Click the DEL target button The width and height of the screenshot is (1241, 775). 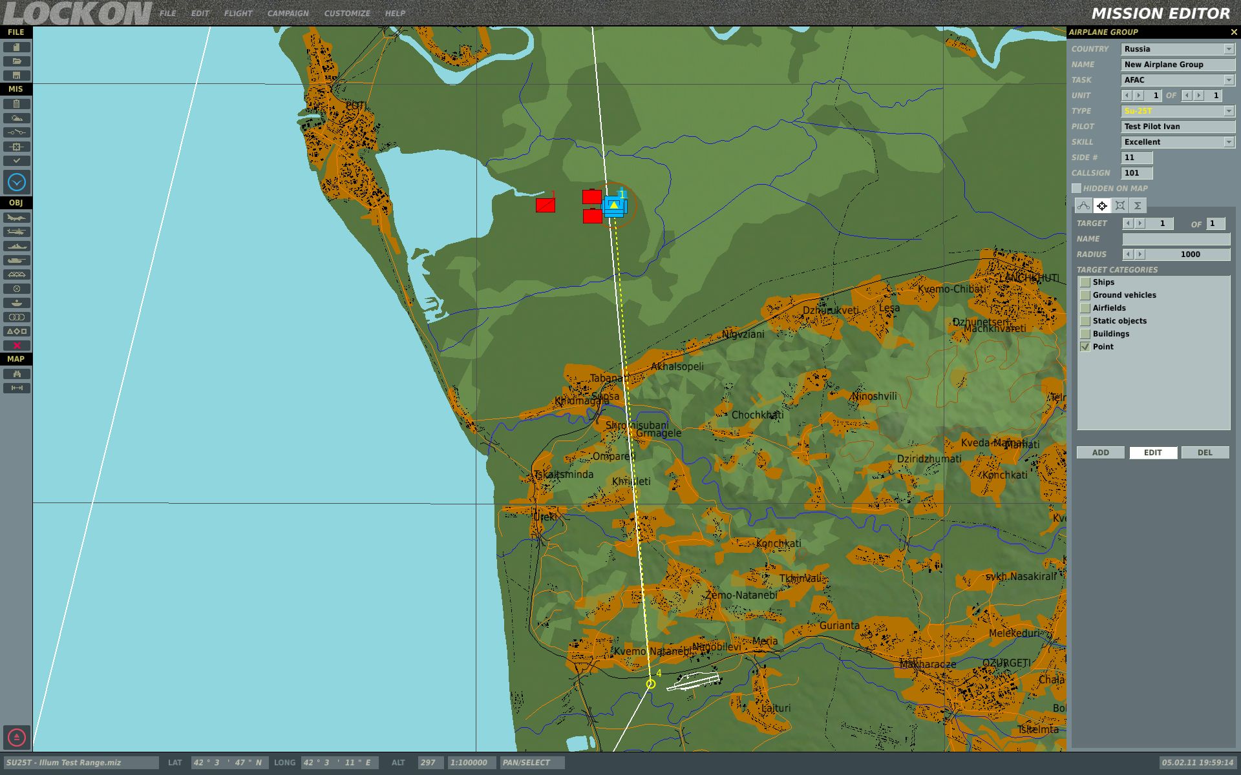(x=1205, y=453)
